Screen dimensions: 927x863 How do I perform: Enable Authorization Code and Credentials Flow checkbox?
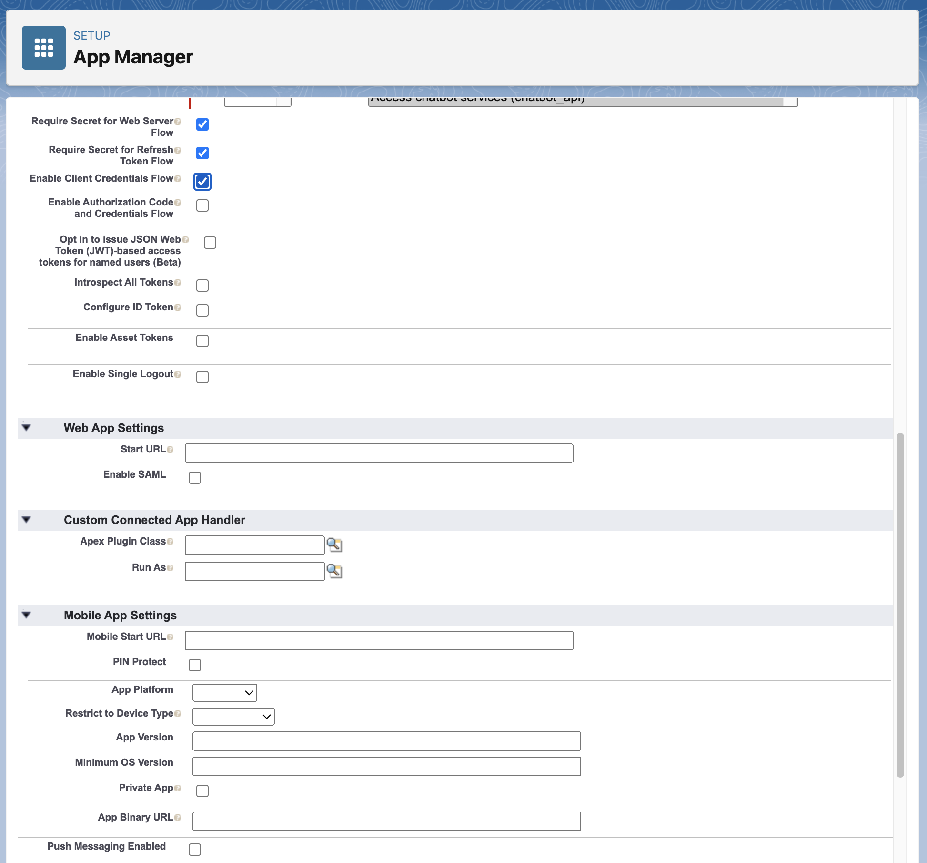tap(202, 205)
